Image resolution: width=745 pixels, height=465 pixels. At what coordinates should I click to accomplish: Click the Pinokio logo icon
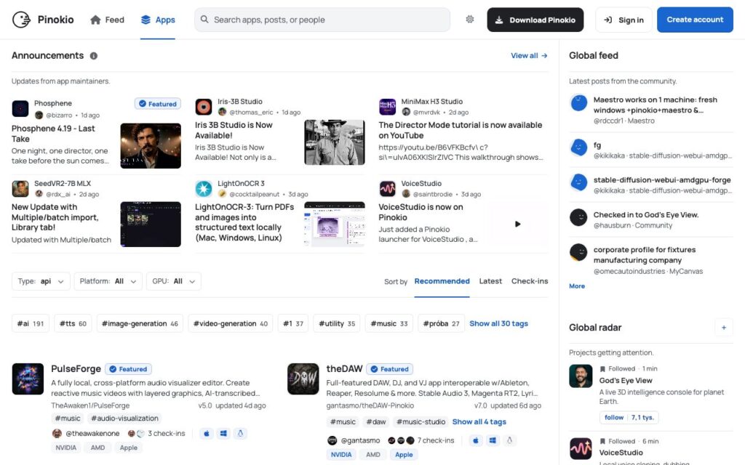click(x=21, y=20)
